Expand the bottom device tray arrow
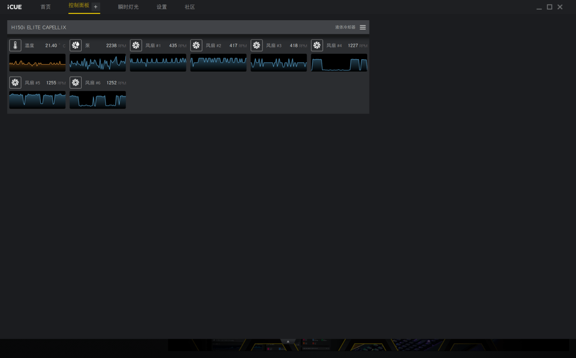The height and width of the screenshot is (358, 576). click(x=288, y=341)
